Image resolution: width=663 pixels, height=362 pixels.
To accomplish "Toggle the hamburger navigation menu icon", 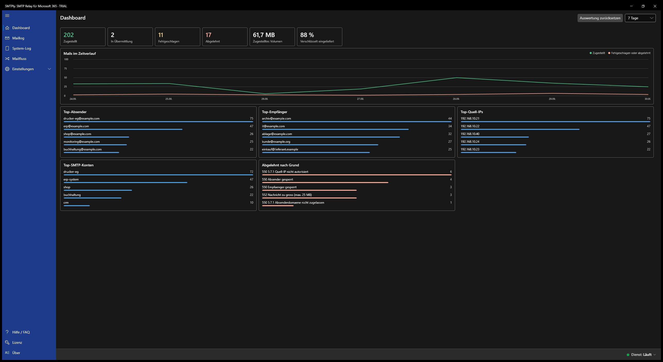I will [7, 15].
